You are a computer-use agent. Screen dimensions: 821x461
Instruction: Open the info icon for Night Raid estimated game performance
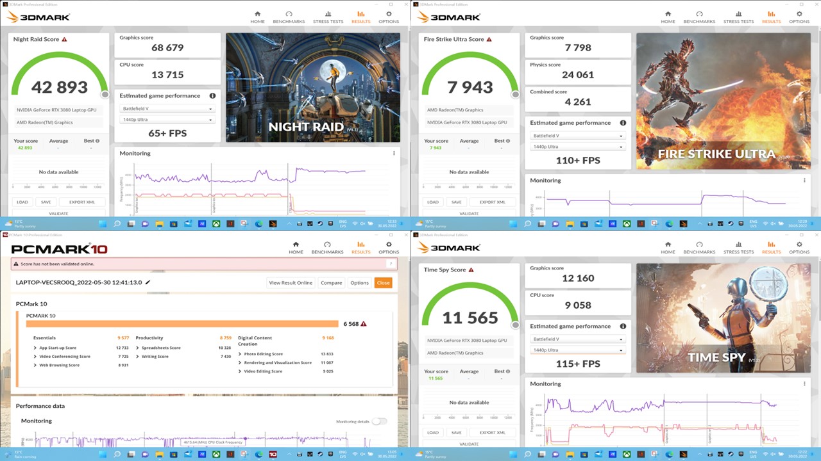tap(212, 95)
